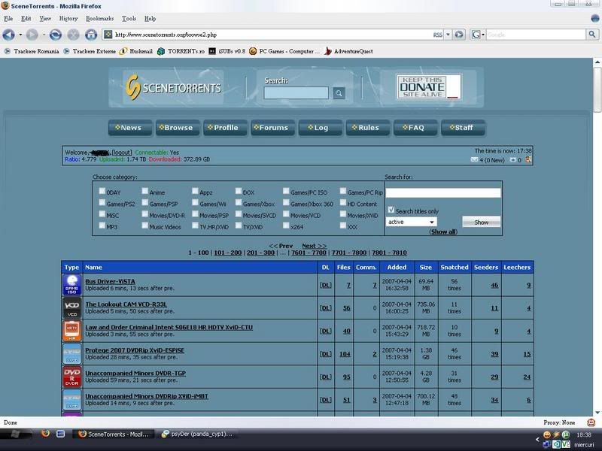This screenshot has width=602, height=451.
Task: Reload the page with the Refresh icon
Action: [x=55, y=35]
